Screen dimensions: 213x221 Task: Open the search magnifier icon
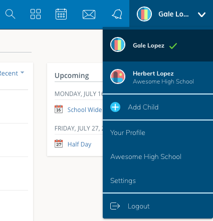coord(10,14)
